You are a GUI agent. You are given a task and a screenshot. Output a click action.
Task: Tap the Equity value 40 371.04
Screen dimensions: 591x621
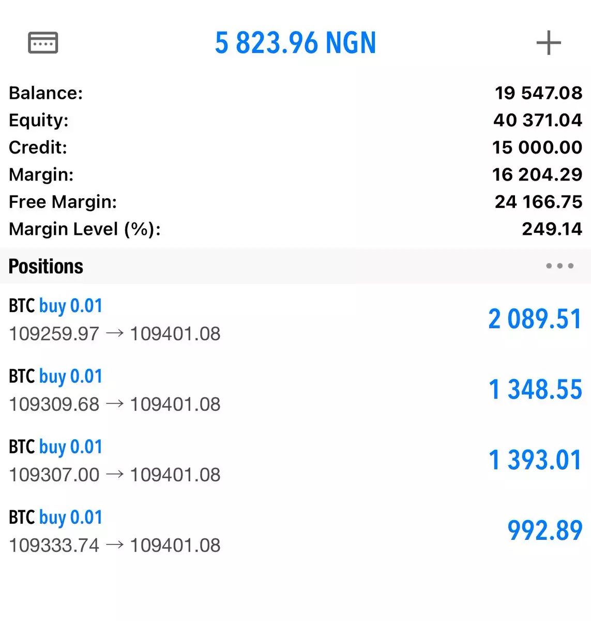click(x=538, y=120)
